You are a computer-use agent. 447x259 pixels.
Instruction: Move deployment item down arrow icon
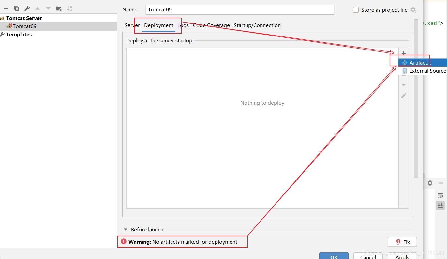(x=404, y=85)
